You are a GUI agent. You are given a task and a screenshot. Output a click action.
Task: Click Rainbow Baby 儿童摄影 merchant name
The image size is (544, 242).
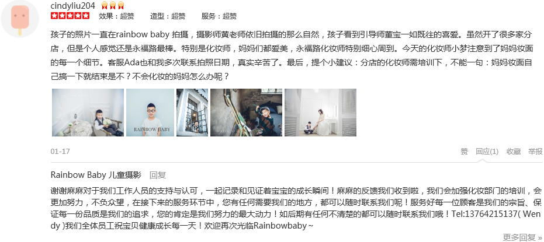coord(96,175)
